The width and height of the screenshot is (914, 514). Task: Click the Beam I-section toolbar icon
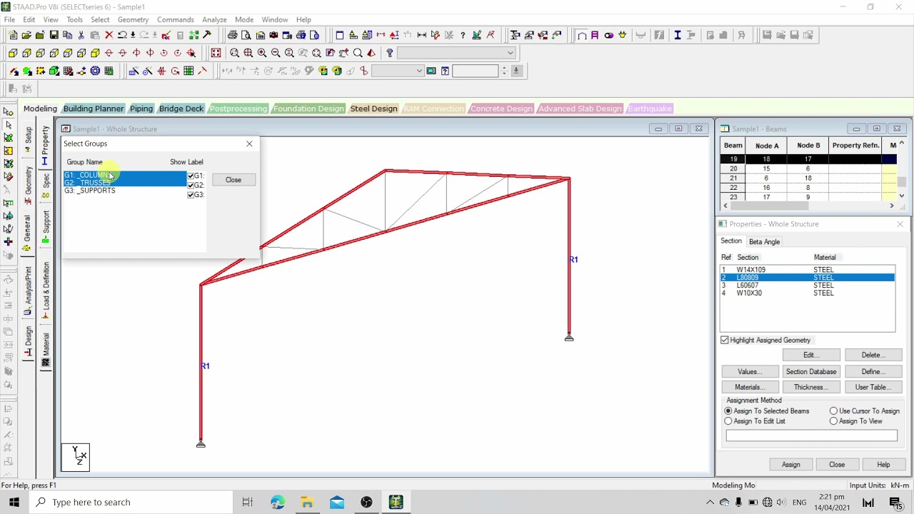(x=677, y=35)
